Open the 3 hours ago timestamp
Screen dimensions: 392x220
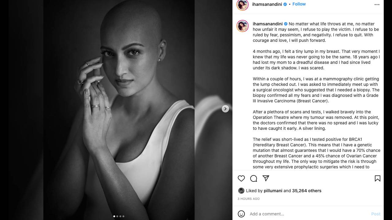(x=249, y=199)
